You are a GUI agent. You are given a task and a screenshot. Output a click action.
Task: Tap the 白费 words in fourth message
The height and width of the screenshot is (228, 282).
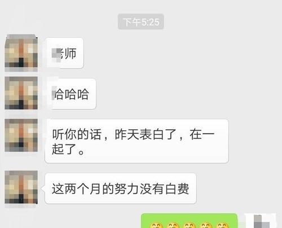click(x=177, y=188)
